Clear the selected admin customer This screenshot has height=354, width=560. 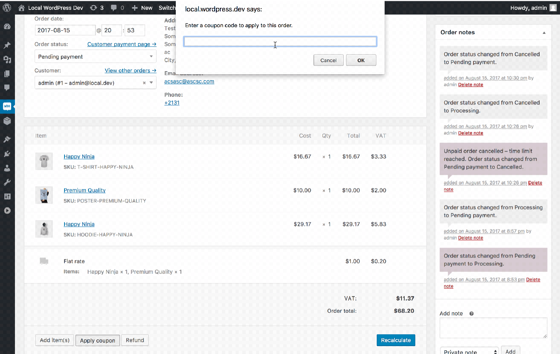144,83
